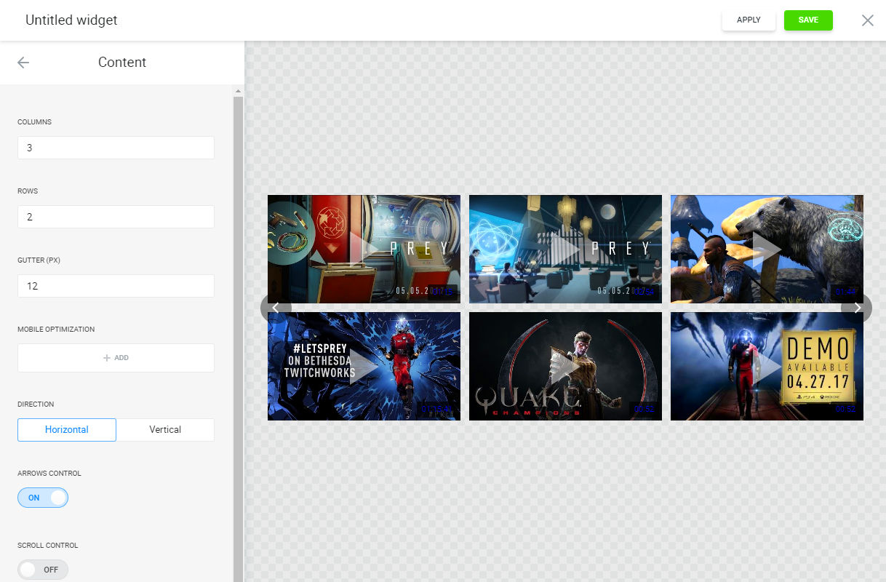This screenshot has width=886, height=582.
Task: Close the widget editor with the X
Action: click(868, 20)
